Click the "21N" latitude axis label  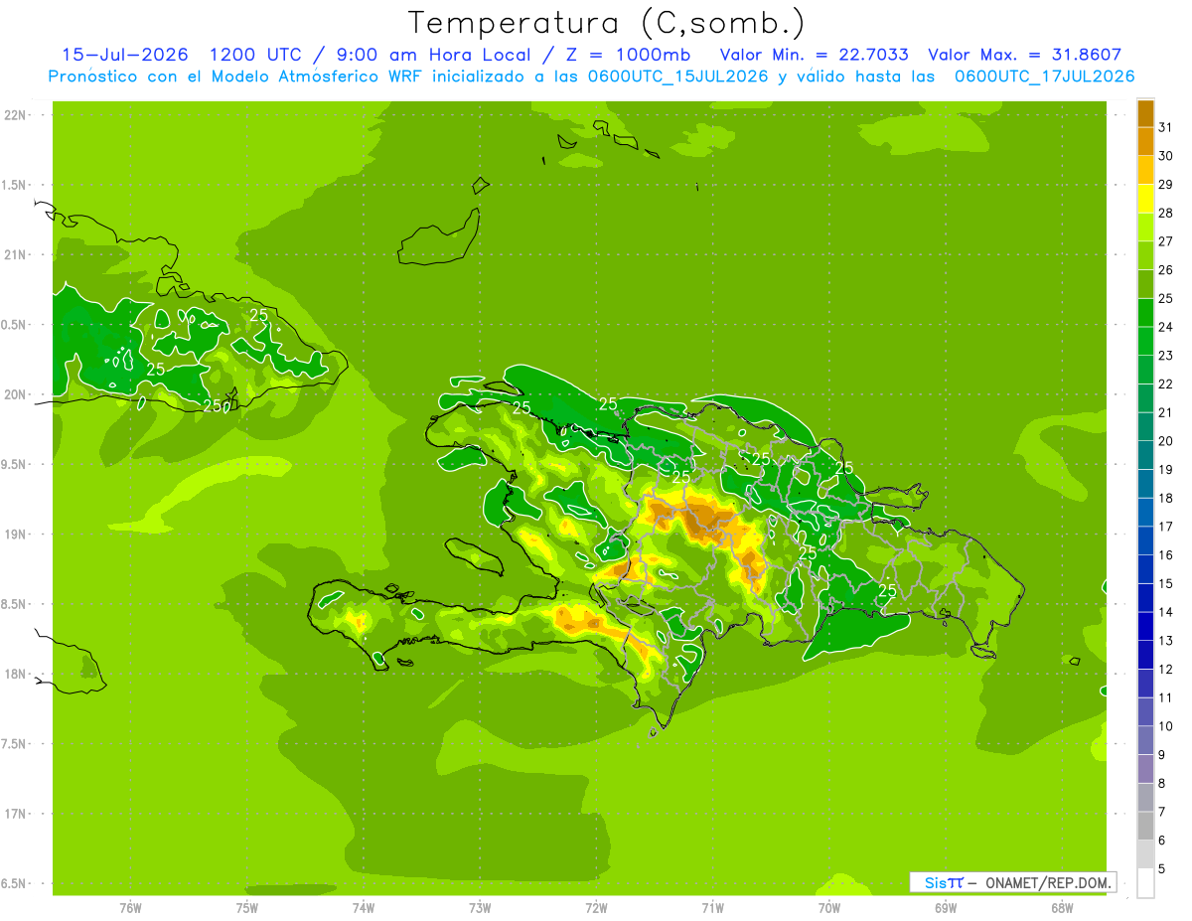tap(15, 254)
